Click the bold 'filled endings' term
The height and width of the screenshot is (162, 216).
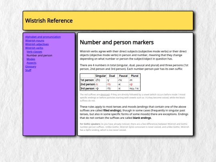(x=112, y=110)
